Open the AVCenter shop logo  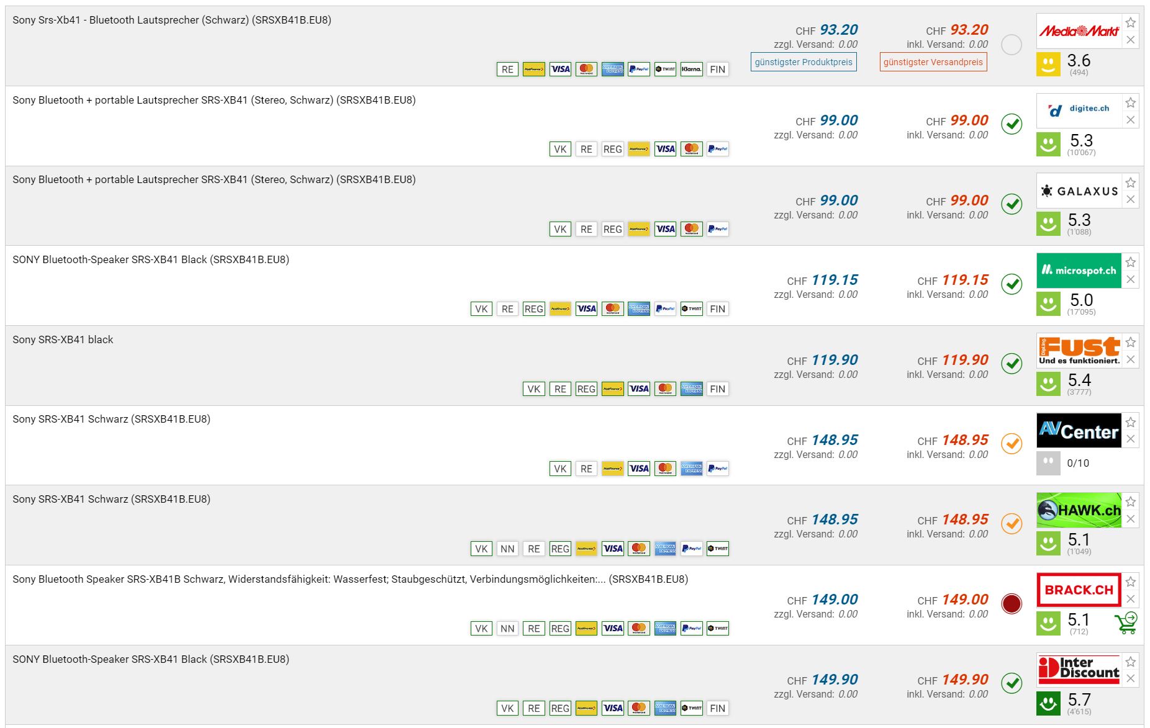[x=1079, y=430]
